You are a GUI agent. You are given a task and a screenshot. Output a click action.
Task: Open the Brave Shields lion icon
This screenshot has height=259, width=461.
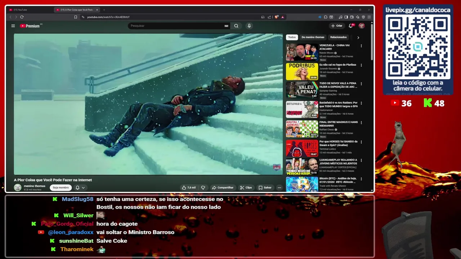tap(277, 17)
